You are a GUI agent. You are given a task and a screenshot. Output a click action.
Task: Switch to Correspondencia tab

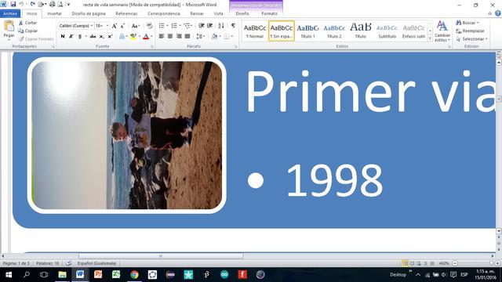[x=164, y=13]
